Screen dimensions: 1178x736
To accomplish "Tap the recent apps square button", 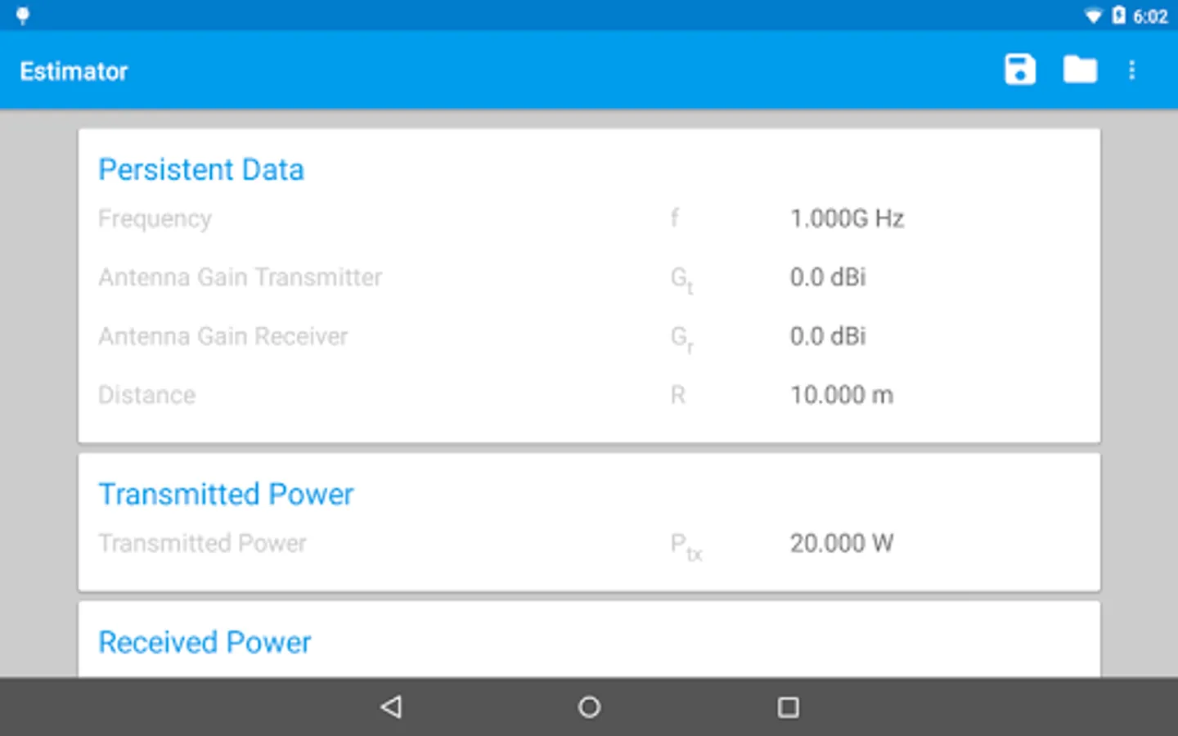I will 788,707.
